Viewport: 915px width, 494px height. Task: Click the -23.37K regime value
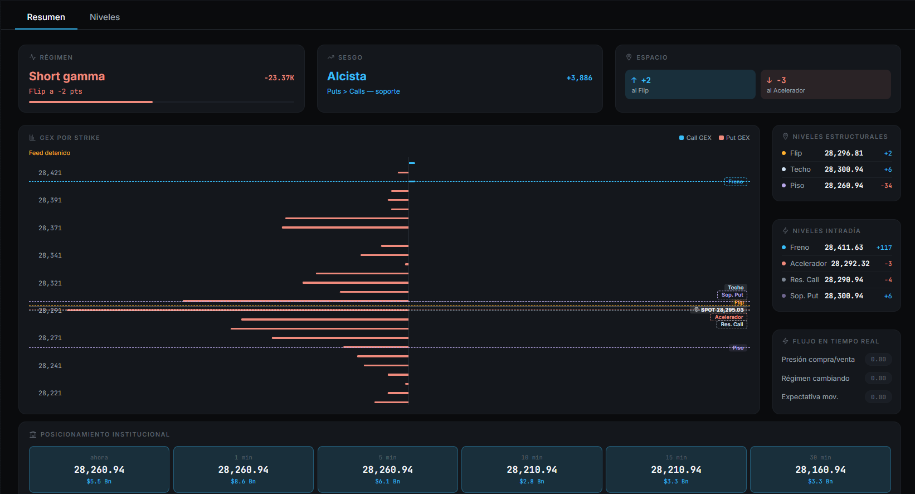279,78
